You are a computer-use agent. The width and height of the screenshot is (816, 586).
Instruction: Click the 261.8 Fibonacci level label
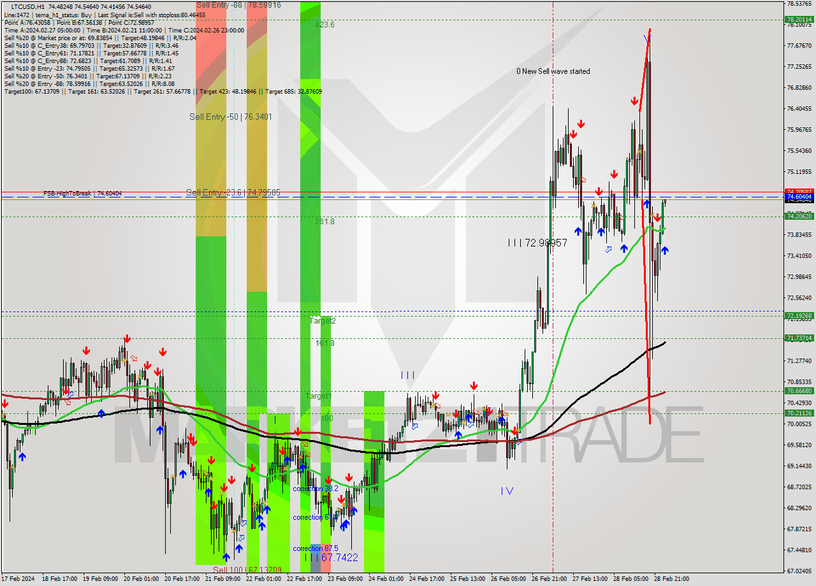point(324,222)
